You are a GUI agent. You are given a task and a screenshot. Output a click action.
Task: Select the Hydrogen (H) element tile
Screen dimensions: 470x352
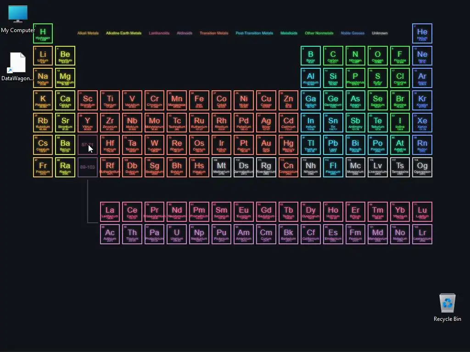[x=43, y=33]
